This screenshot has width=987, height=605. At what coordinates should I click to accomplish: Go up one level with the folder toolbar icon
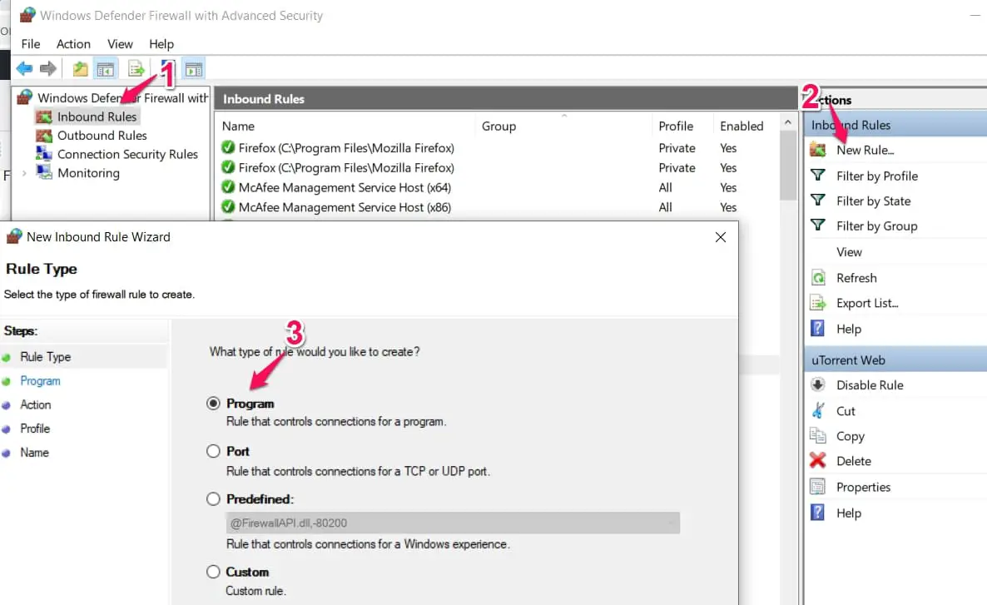(80, 68)
